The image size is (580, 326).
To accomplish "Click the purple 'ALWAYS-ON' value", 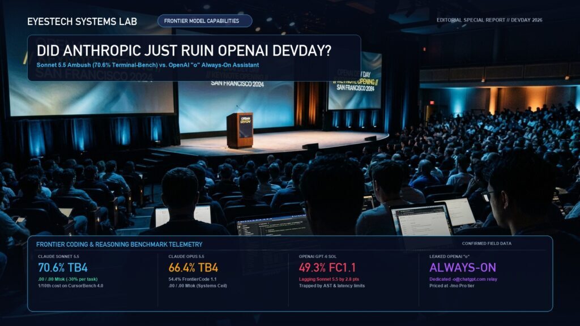I will pos(463,267).
